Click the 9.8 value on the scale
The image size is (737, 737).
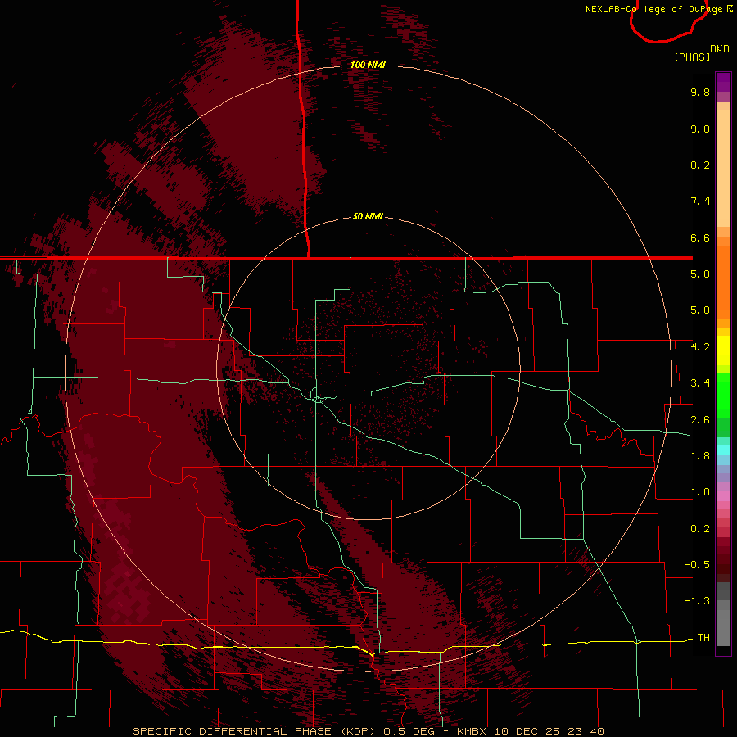pos(700,92)
